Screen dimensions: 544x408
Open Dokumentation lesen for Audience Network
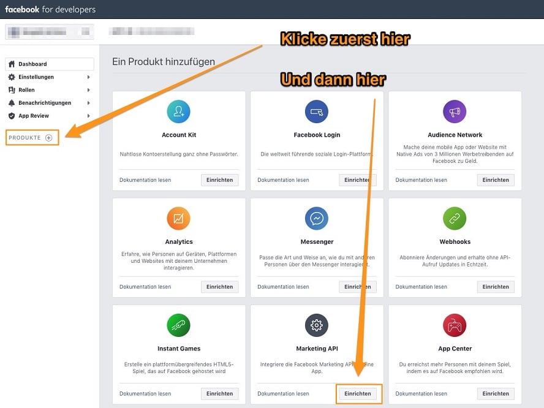pyautogui.click(x=421, y=180)
